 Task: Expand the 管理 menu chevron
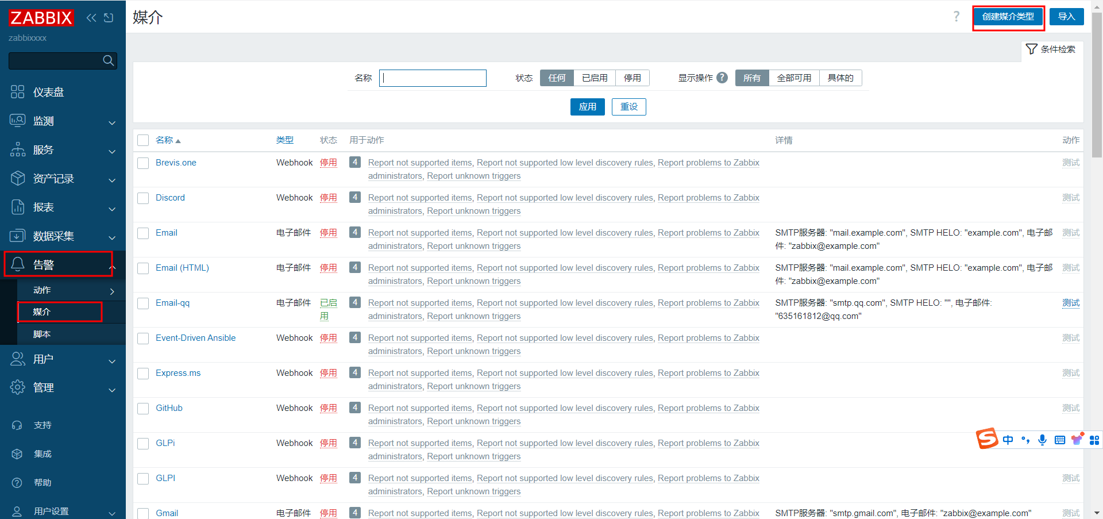pyautogui.click(x=112, y=390)
